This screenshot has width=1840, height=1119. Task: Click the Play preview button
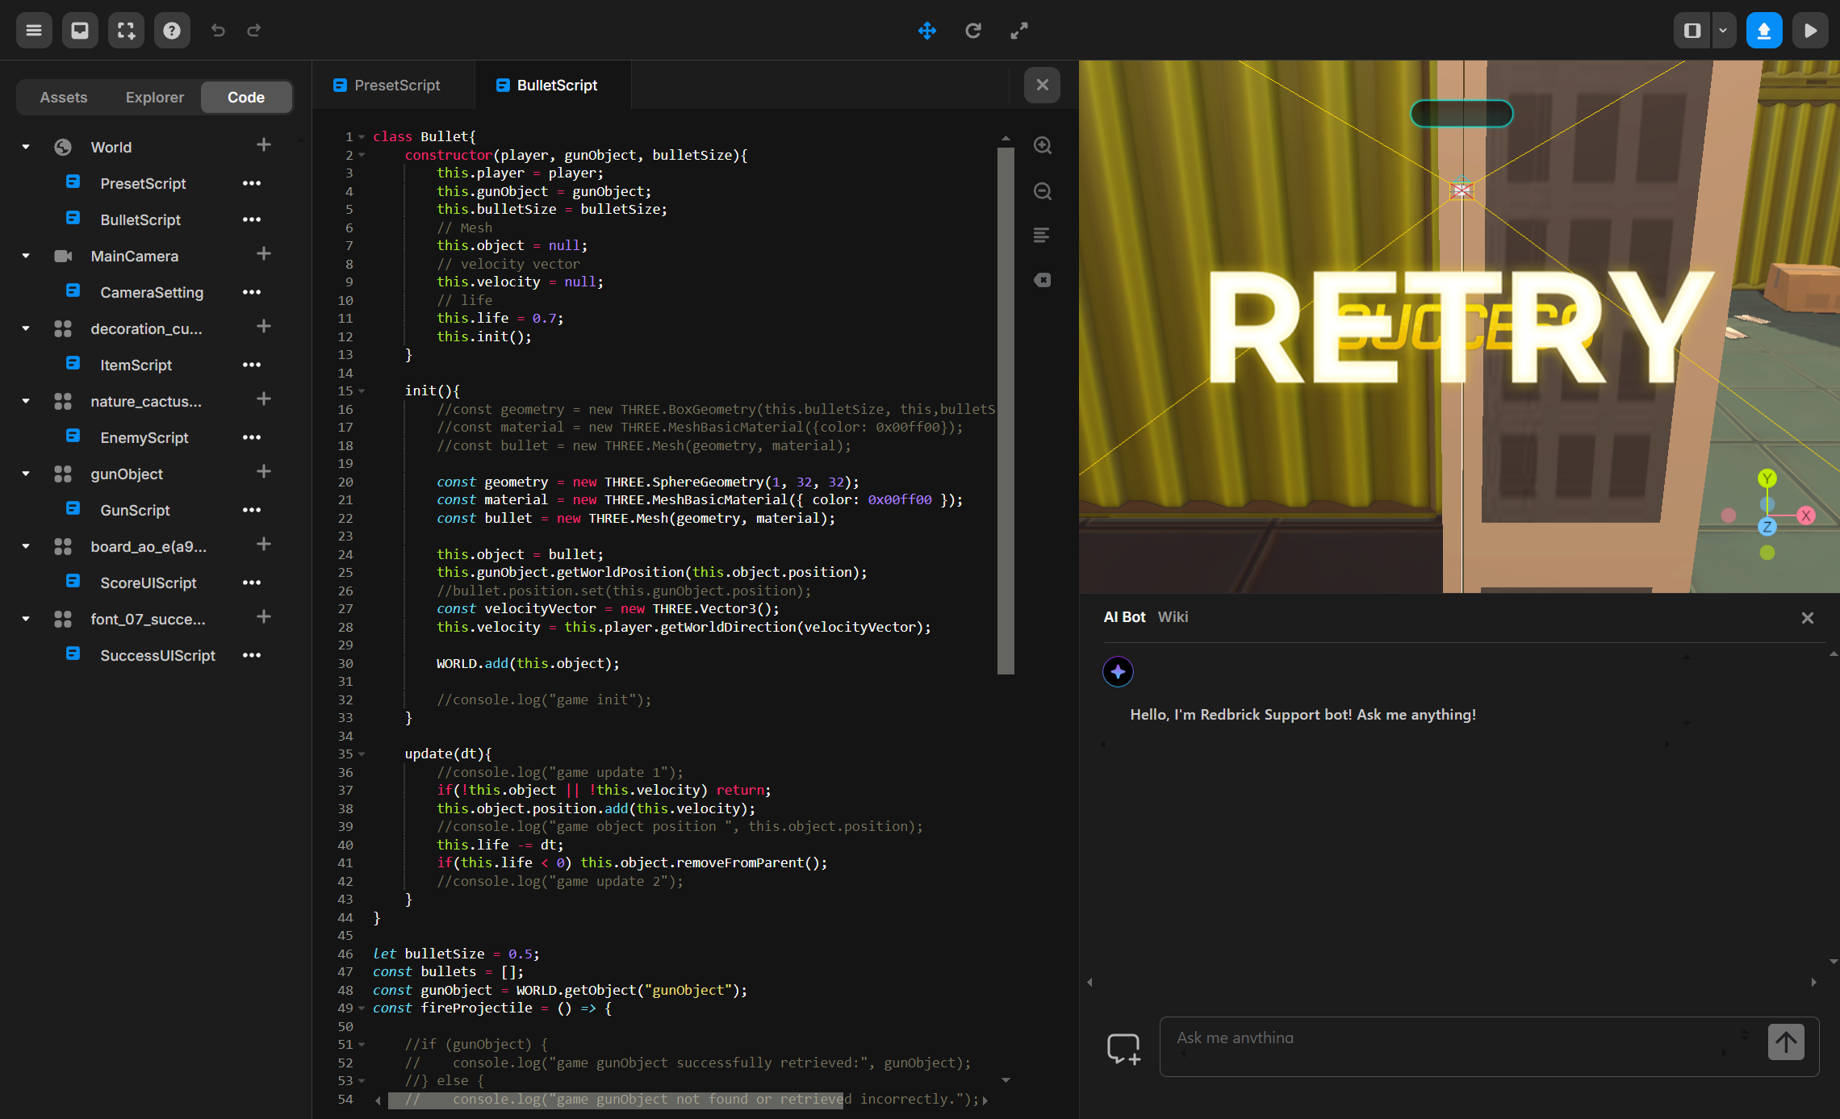pyautogui.click(x=1810, y=31)
